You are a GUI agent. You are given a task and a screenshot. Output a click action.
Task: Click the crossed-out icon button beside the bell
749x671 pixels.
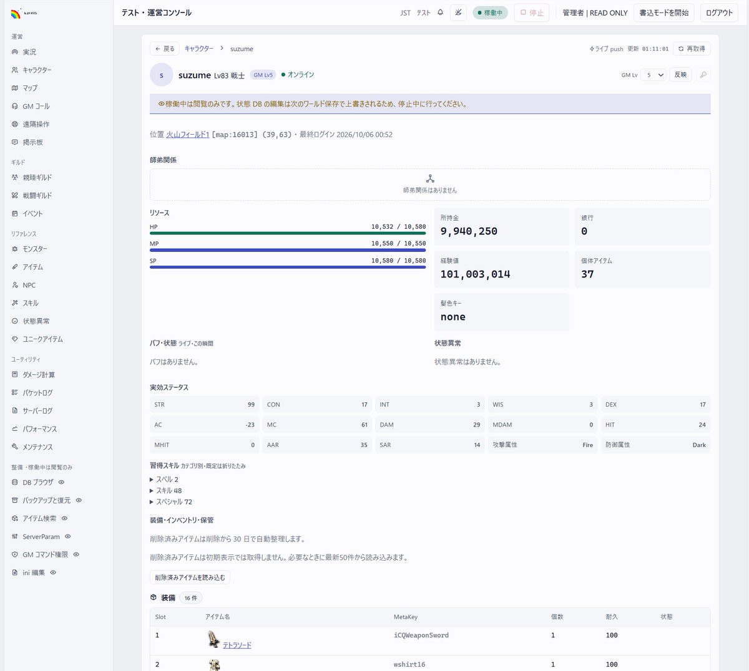[458, 12]
